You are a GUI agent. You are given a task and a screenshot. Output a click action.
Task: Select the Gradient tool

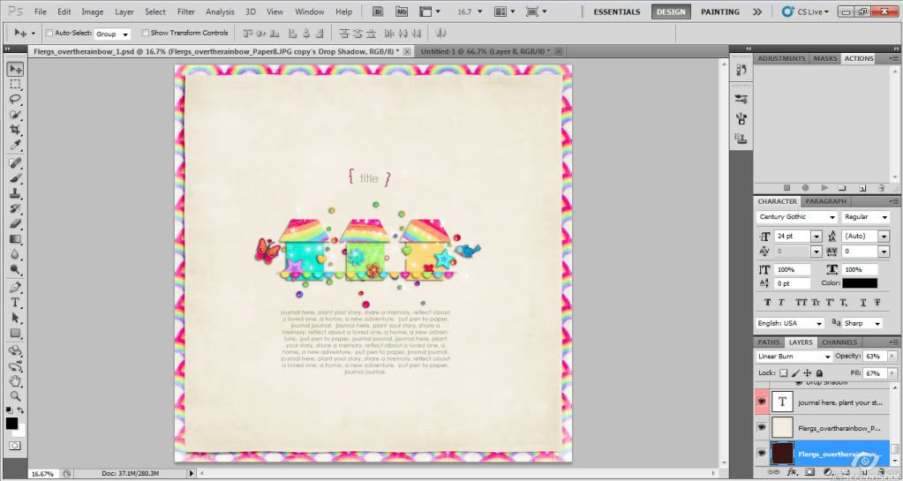tap(15, 239)
